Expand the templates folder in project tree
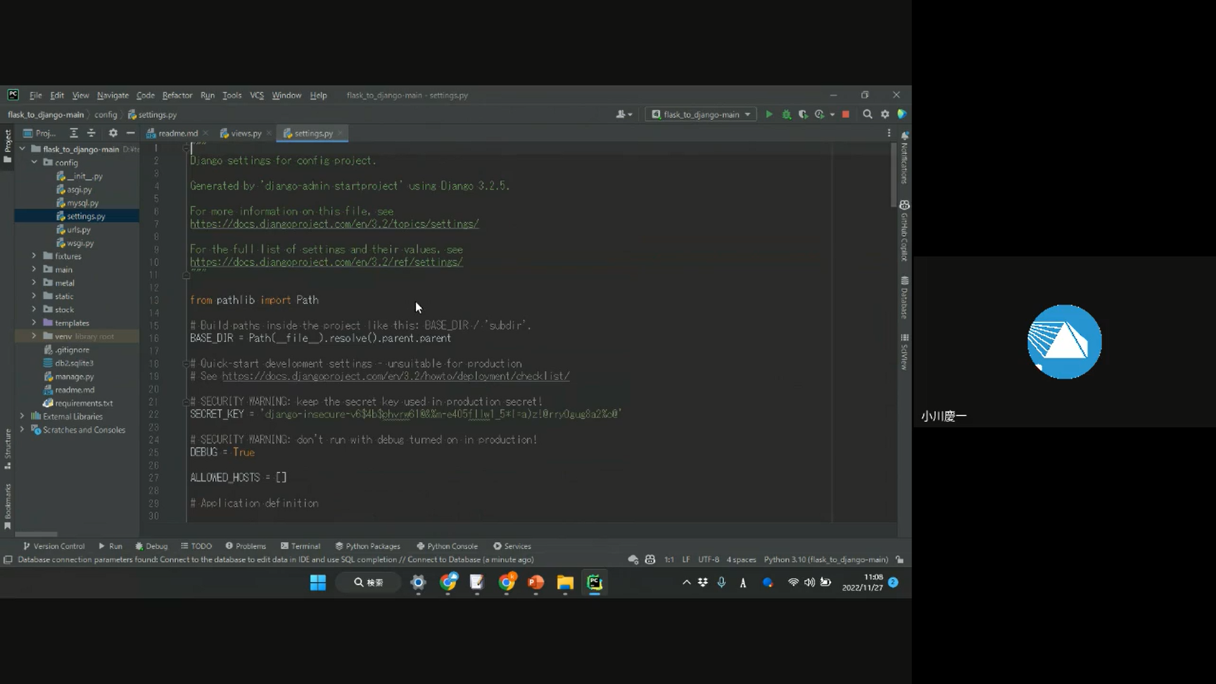Viewport: 1216px width, 684px height. coord(34,323)
